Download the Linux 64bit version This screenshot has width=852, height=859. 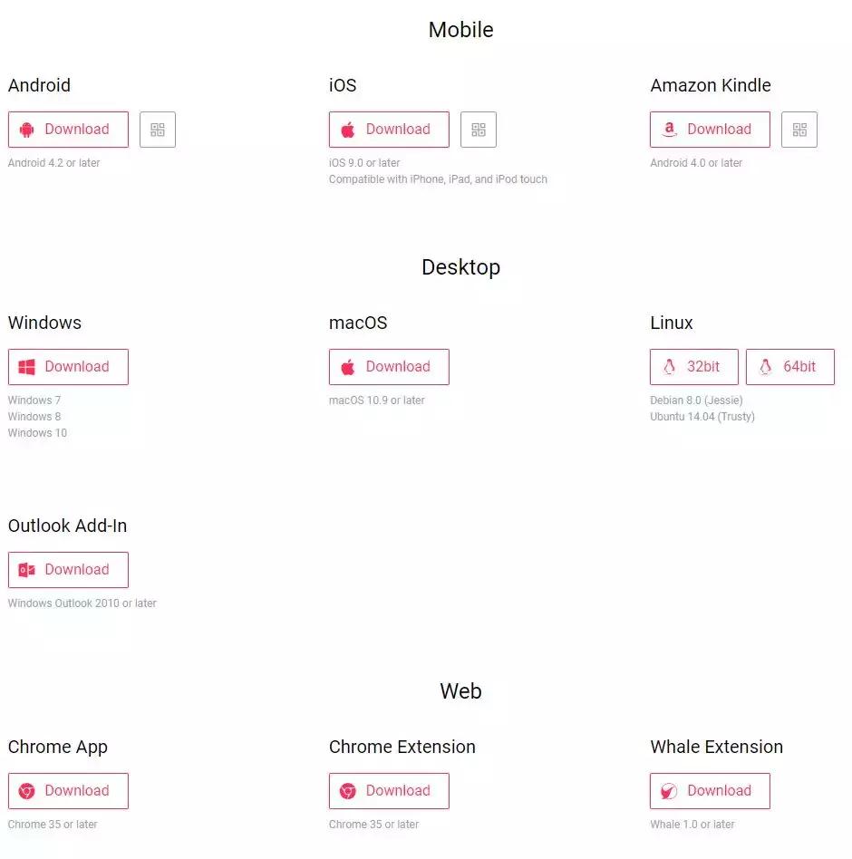(790, 367)
